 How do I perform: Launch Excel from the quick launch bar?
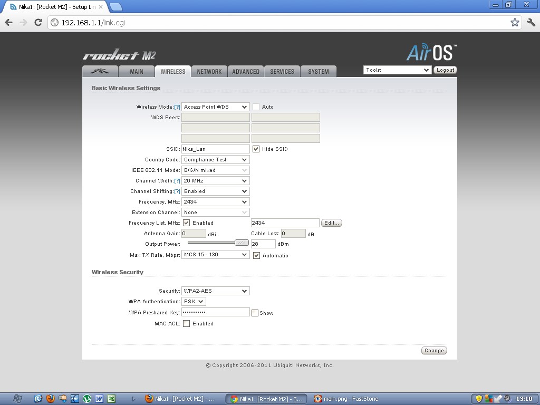click(x=111, y=399)
